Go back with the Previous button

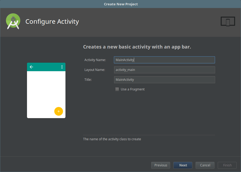coord(161,165)
